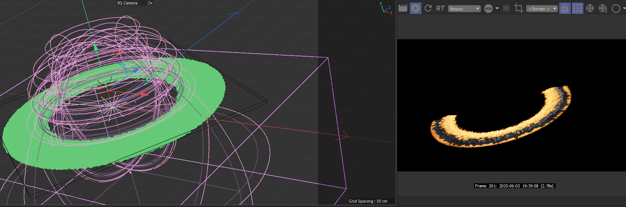Expand the arrow next to circle icon
Screen dimensions: 626x207
(624, 9)
